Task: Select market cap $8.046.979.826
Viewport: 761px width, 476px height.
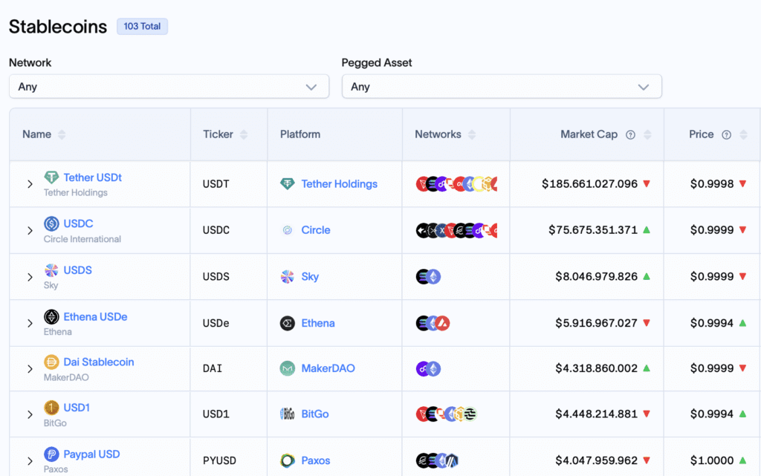Action: coord(597,276)
